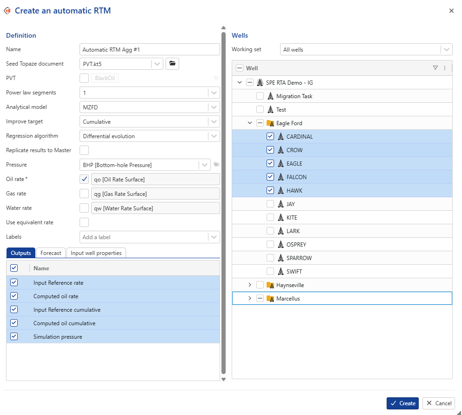Click the Name input field
Viewport: 462px width, 415px height.
click(x=149, y=50)
